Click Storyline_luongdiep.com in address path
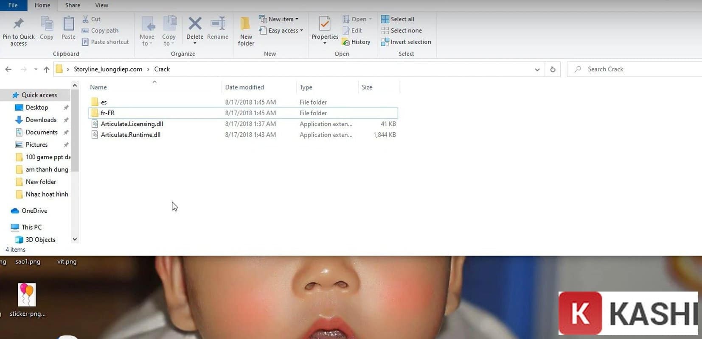The width and height of the screenshot is (702, 339). [x=108, y=69]
